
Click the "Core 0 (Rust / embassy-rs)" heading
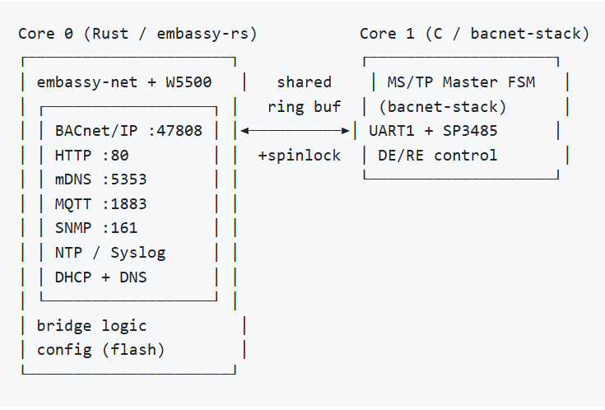click(x=137, y=34)
